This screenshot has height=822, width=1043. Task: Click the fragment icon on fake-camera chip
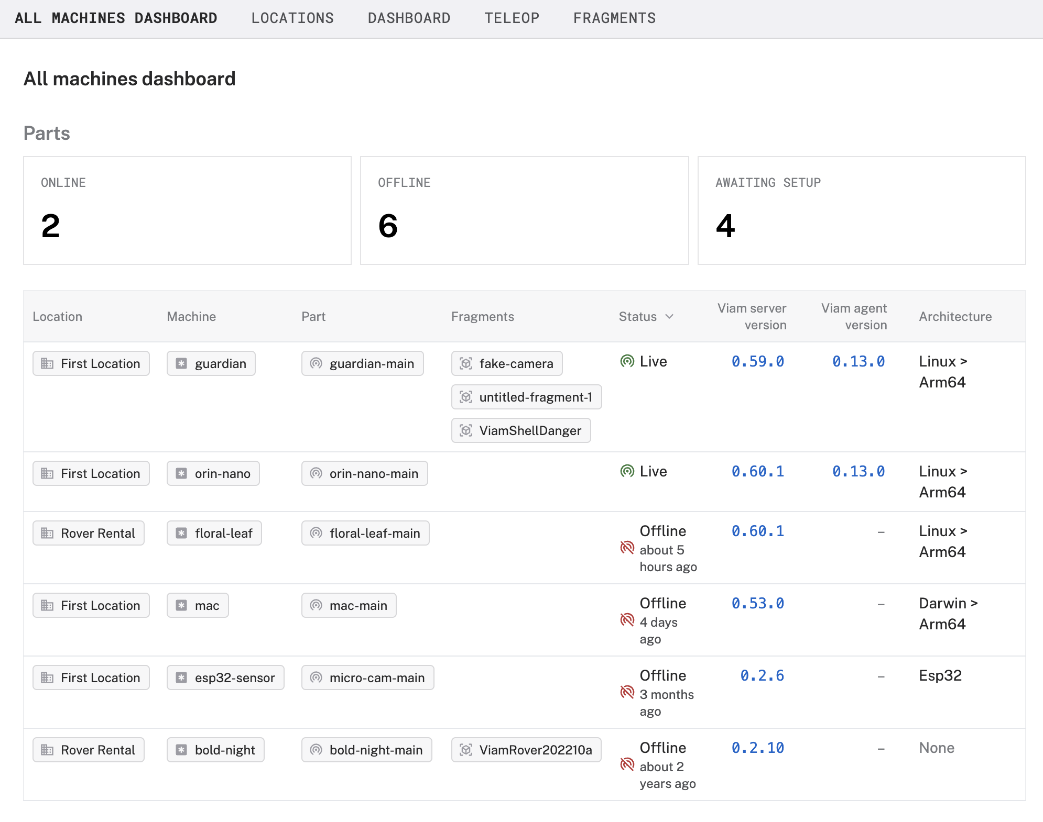[x=465, y=363]
